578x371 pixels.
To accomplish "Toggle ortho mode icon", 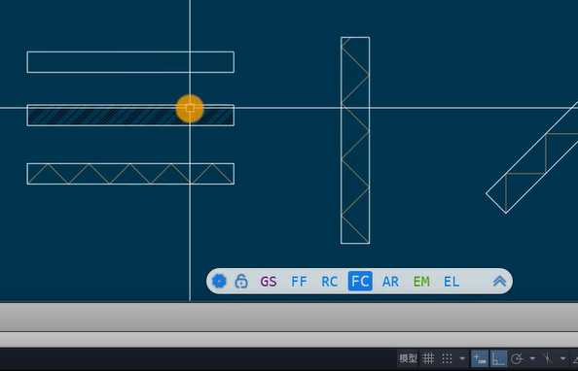I will coord(498,358).
